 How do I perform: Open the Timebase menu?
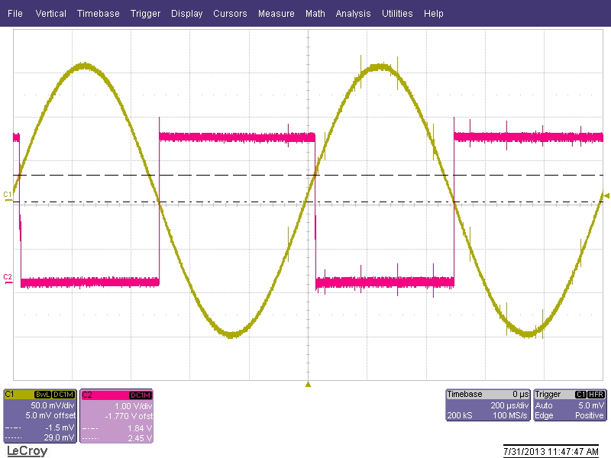pyautogui.click(x=99, y=13)
